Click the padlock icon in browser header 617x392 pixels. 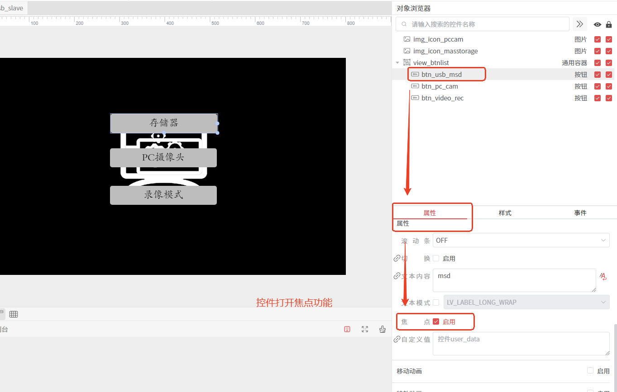(x=609, y=24)
